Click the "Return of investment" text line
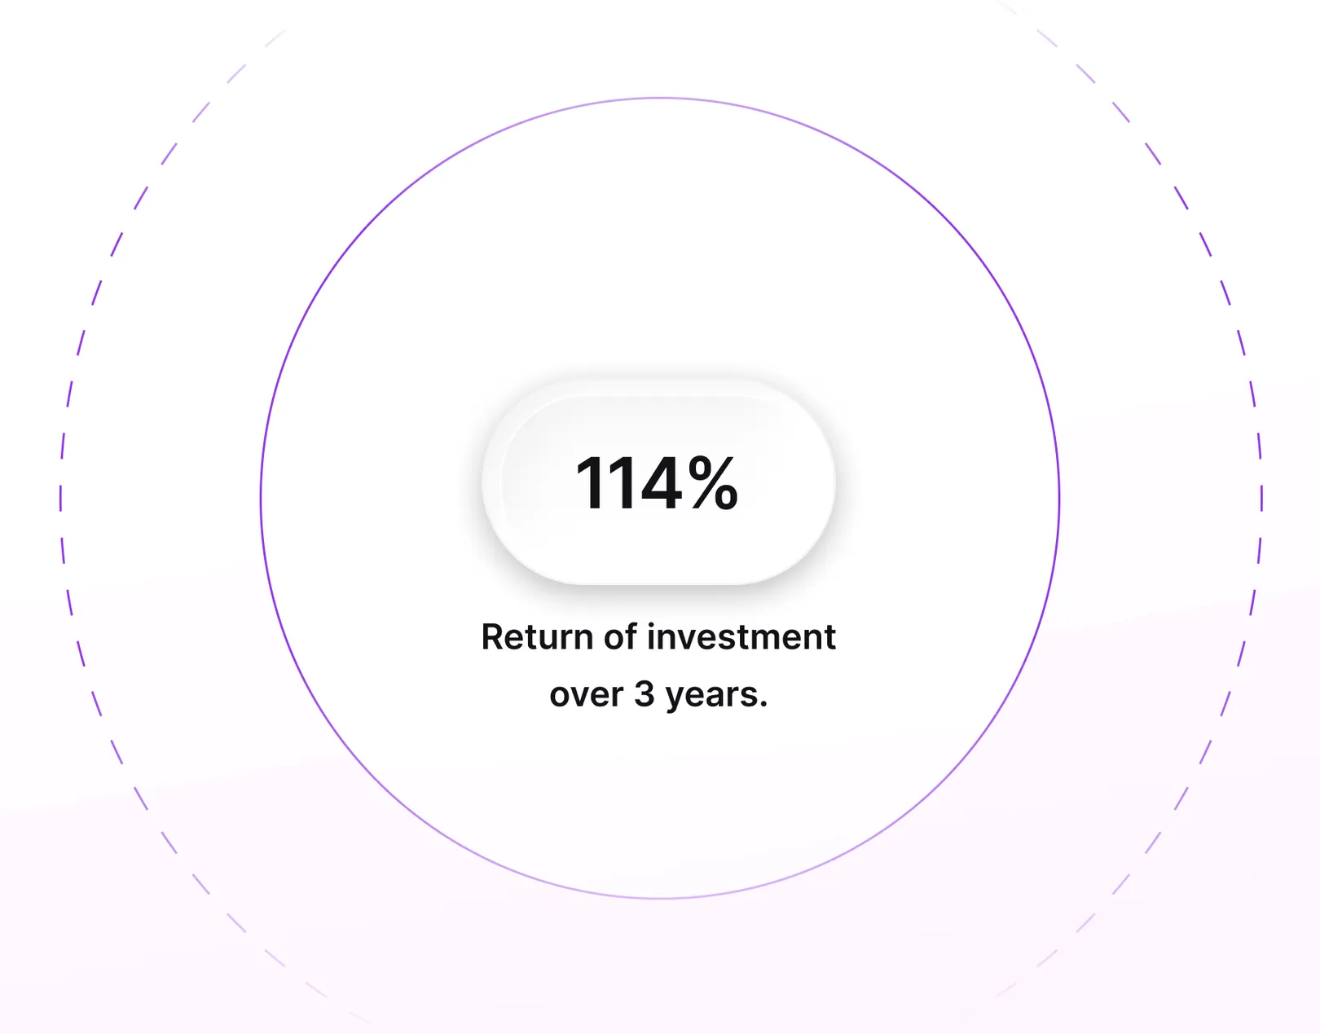This screenshot has width=1320, height=1034. click(658, 637)
